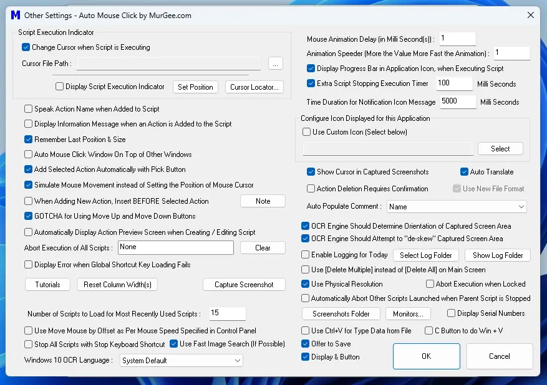Viewport: 547px width, 385px height.
Task: Click the Monitors... button
Action: coord(408,314)
